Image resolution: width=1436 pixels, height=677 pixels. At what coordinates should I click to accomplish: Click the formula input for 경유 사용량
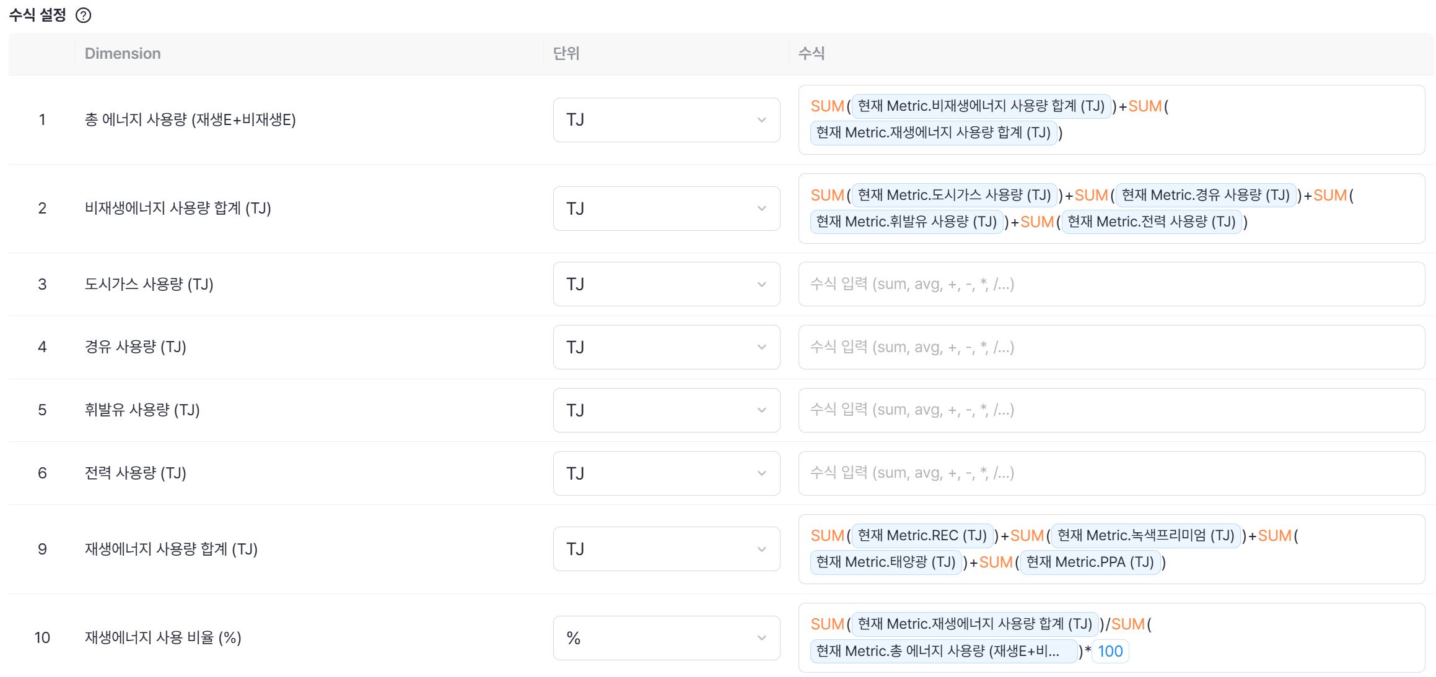coord(1111,347)
